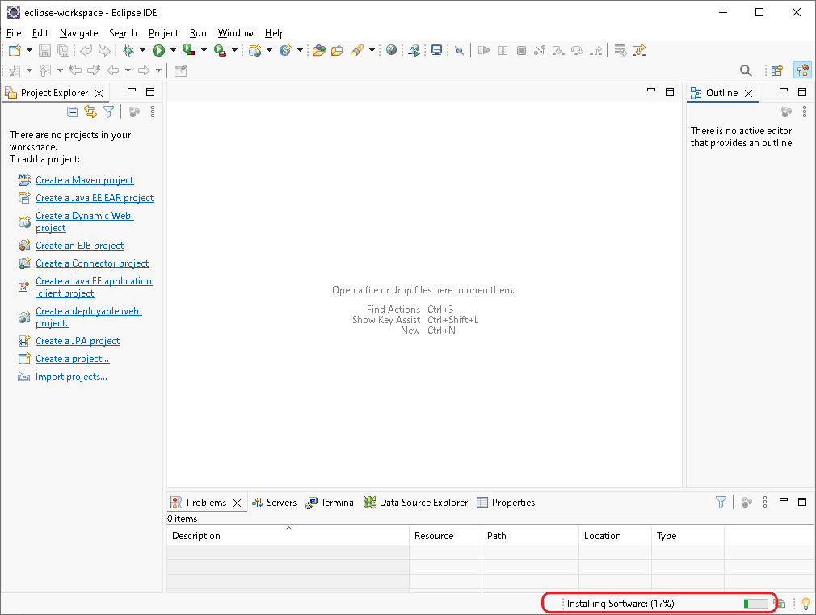The width and height of the screenshot is (816, 615).
Task: Click the Create a Java EE EAR project link
Action: tap(95, 198)
